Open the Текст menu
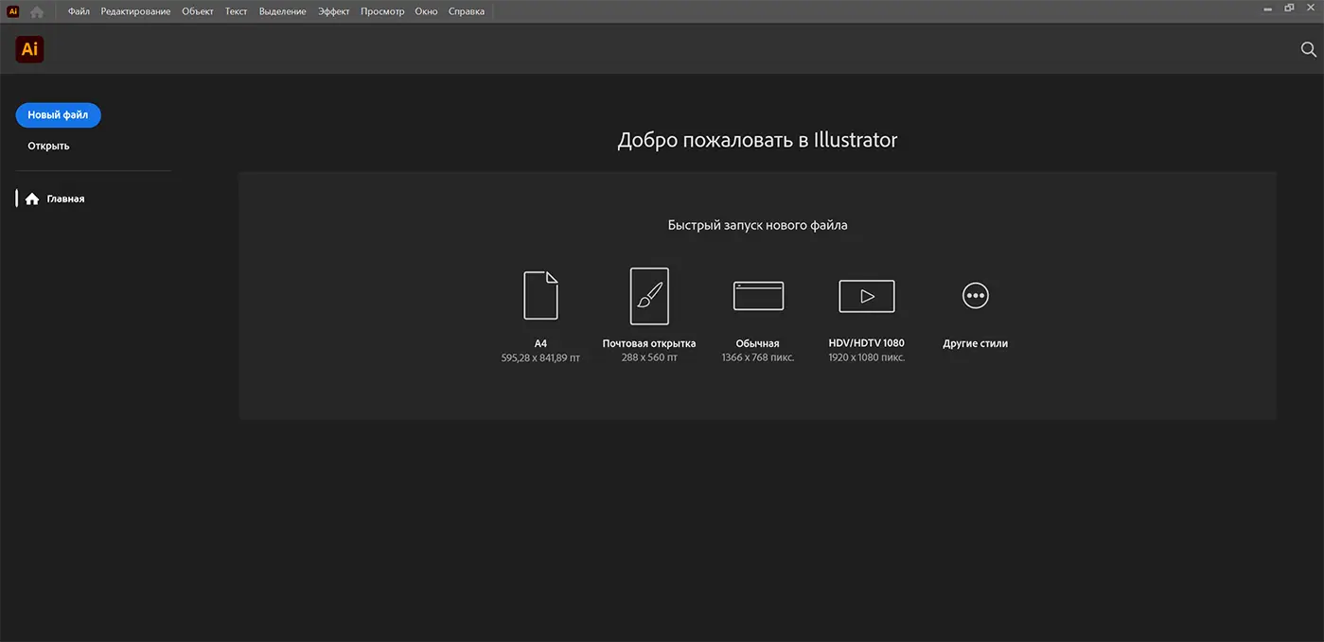 click(x=237, y=11)
